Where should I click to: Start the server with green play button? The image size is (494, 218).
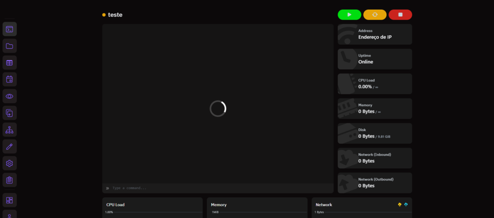[x=349, y=15]
